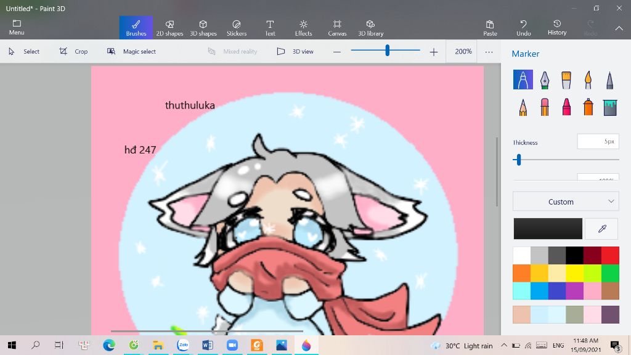Open the Effects tab

click(x=303, y=28)
